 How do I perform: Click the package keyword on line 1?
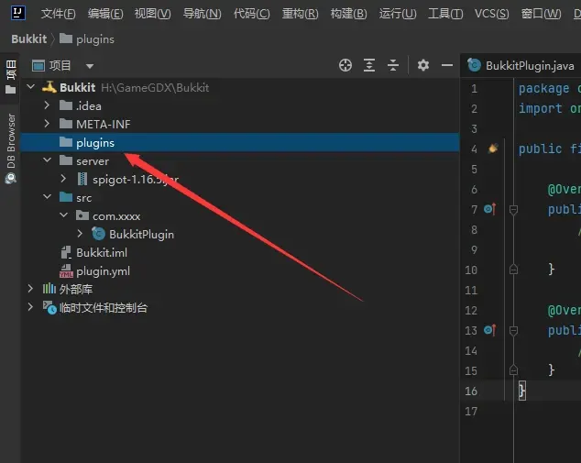pos(543,89)
